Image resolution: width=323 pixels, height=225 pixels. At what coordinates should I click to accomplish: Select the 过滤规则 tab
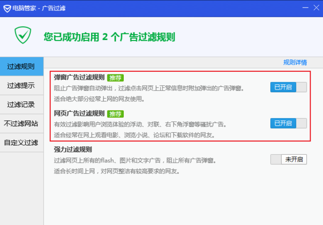click(x=22, y=67)
